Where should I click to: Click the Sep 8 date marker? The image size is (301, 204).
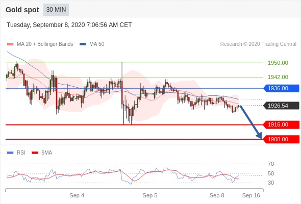(x=217, y=195)
